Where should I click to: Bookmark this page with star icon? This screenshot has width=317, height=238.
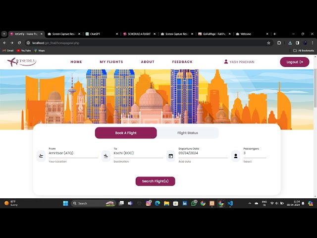pyautogui.click(x=268, y=43)
